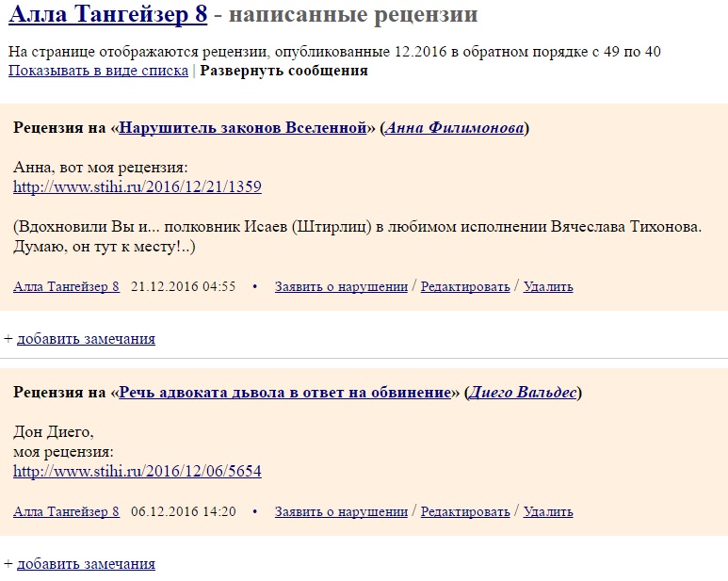Click 'Редактировать' on the 06.12.2016 review

[x=465, y=512]
